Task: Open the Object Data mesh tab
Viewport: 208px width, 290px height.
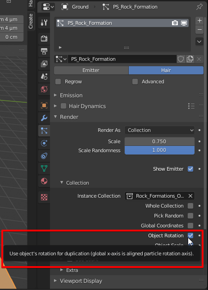Action: pos(44,168)
